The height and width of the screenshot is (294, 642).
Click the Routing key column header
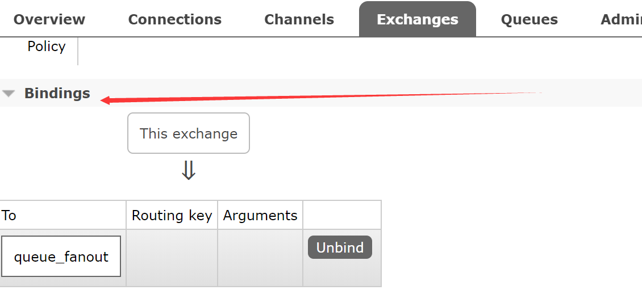[172, 216]
